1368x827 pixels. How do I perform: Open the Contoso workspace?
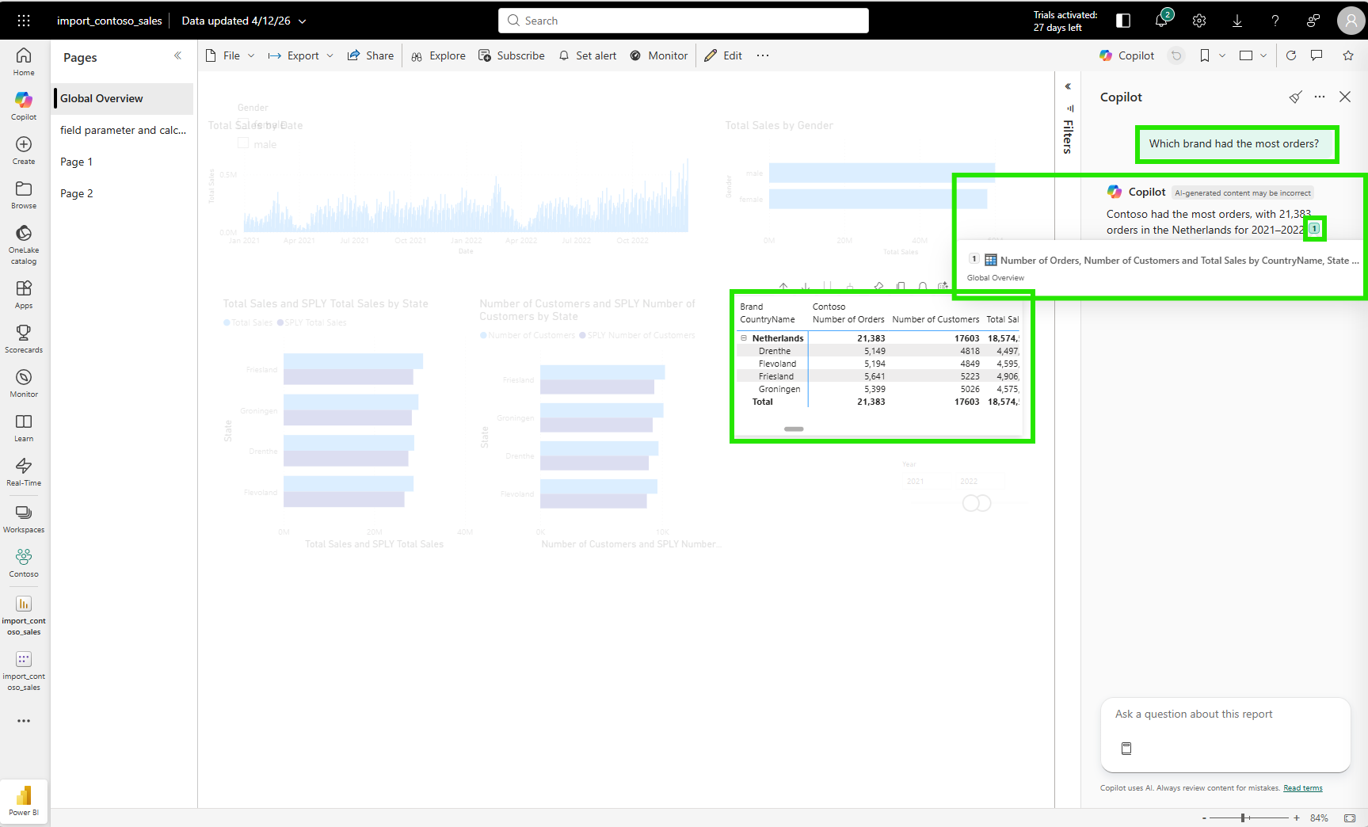pyautogui.click(x=24, y=563)
